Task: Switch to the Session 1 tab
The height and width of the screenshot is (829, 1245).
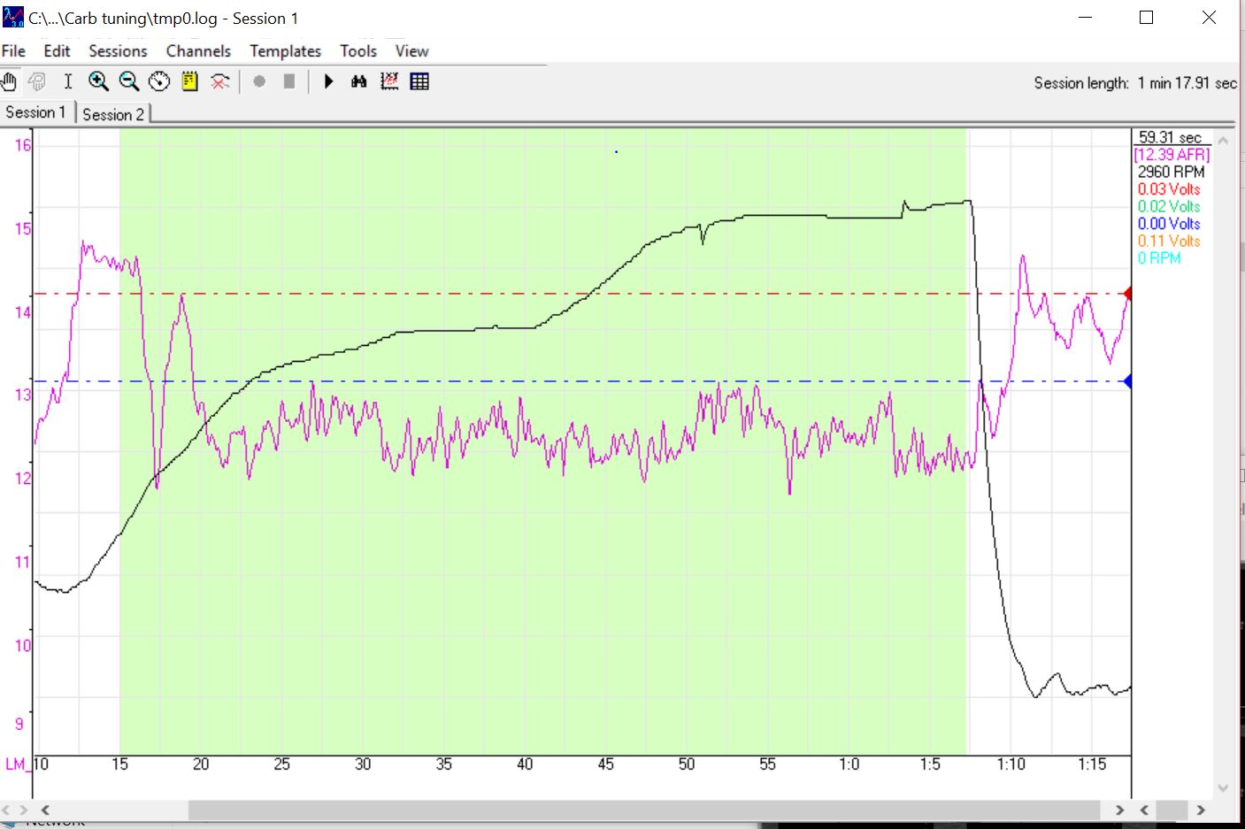Action: tap(36, 112)
